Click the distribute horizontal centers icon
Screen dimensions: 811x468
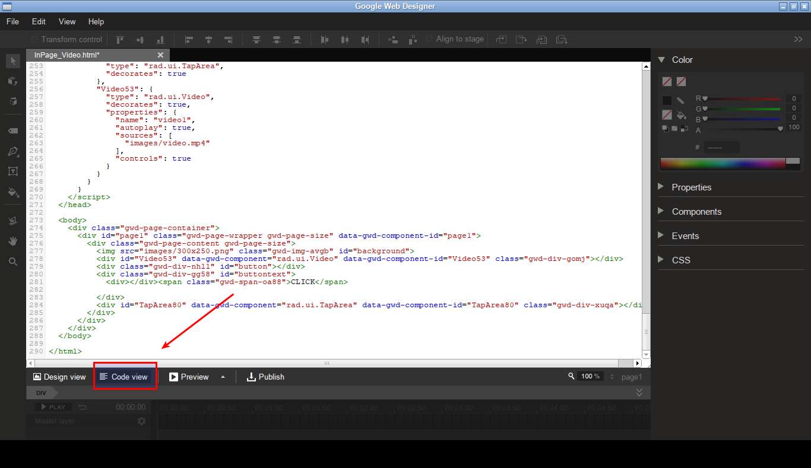click(344, 40)
